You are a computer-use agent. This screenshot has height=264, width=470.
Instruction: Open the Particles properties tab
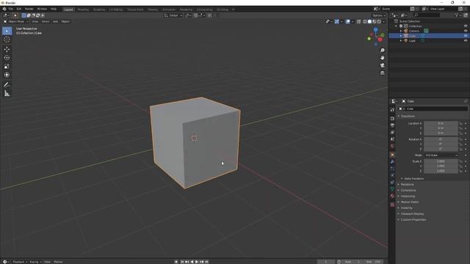point(392,169)
